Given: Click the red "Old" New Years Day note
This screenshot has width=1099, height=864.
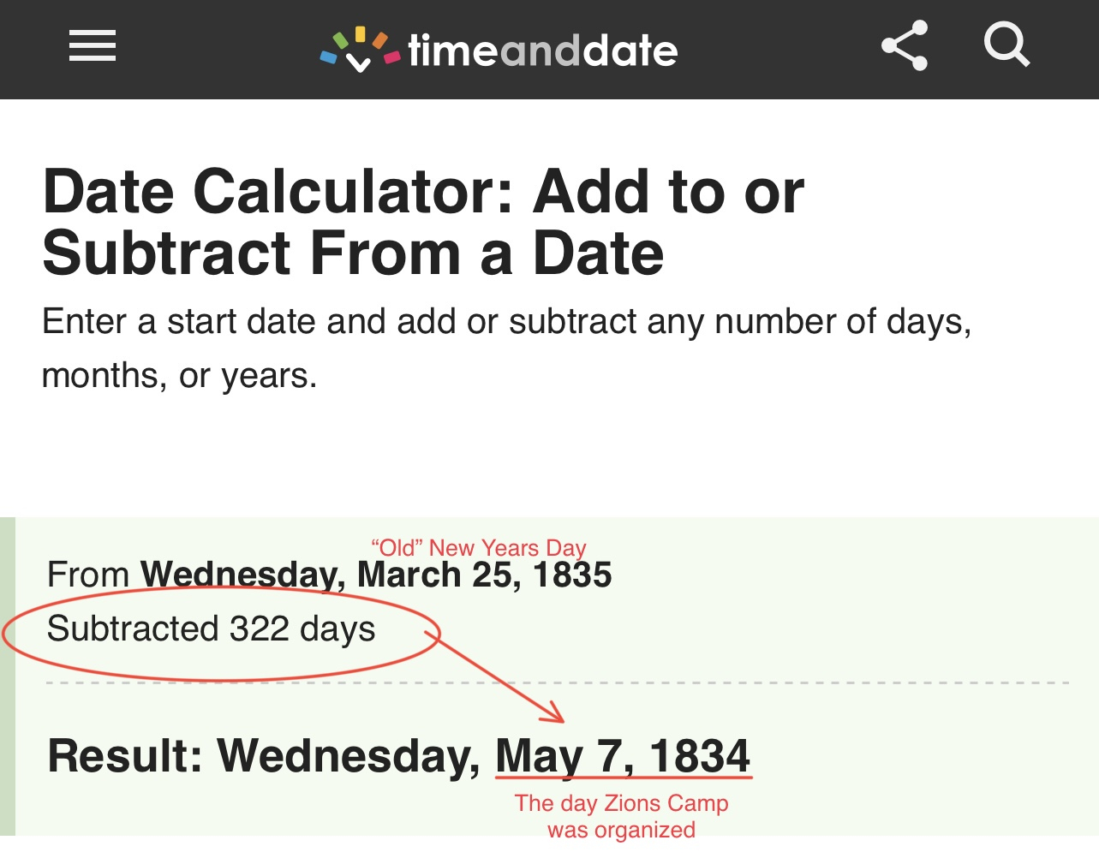Looking at the screenshot, I should (479, 547).
